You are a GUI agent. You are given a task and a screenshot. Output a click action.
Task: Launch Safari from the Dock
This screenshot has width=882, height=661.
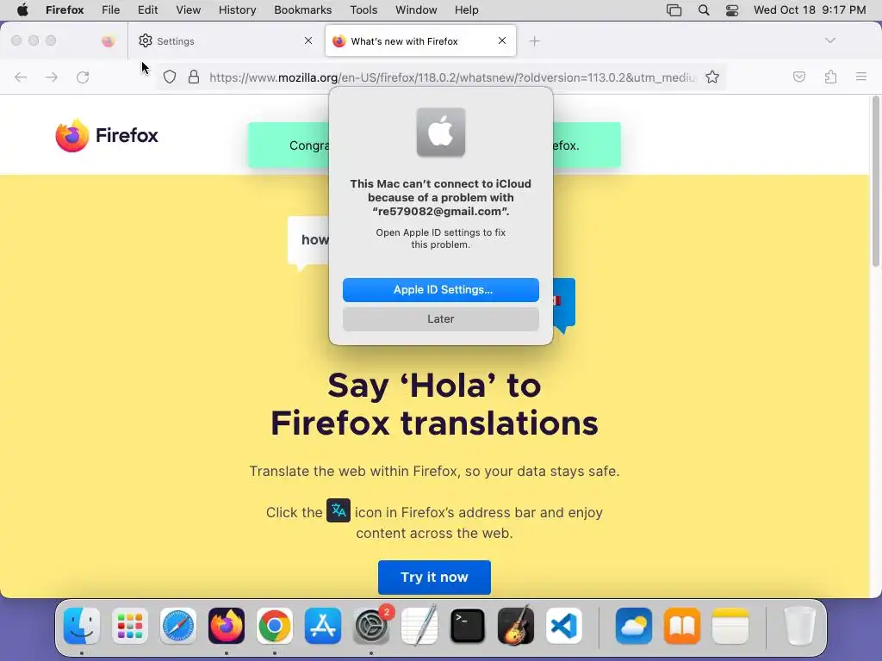coord(178,626)
